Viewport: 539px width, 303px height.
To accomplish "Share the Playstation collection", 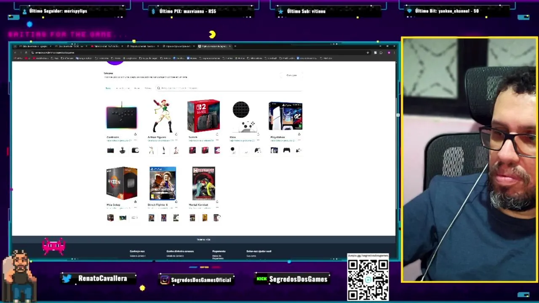I will pos(299,134).
